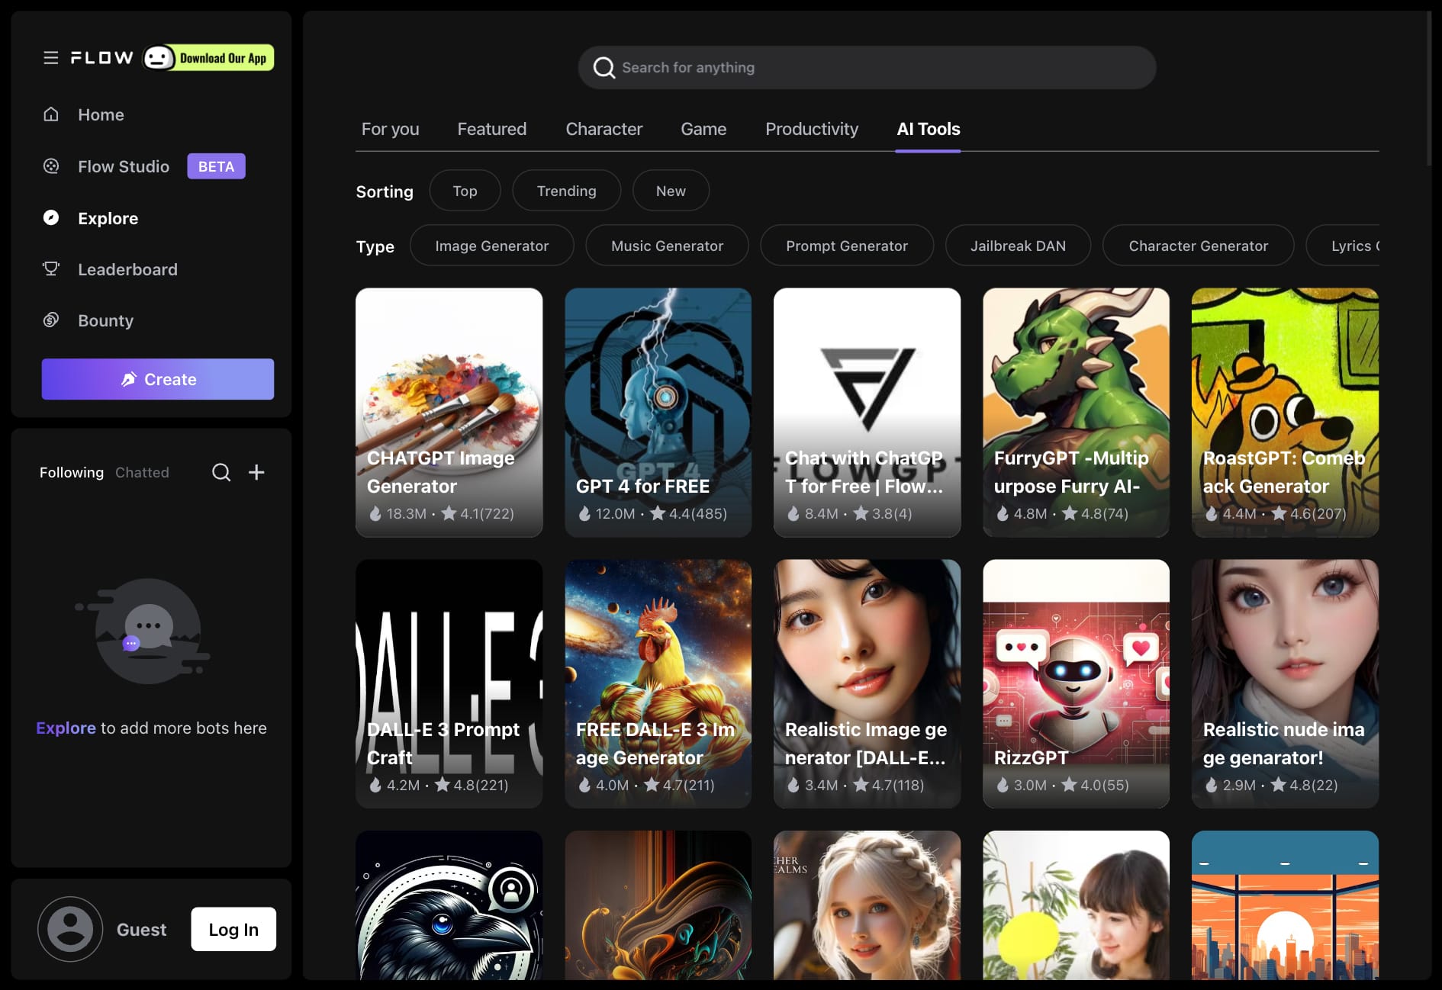Screen dimensions: 1442x990
Task: Open the Realistic Image generator DALL-E card
Action: click(x=867, y=684)
